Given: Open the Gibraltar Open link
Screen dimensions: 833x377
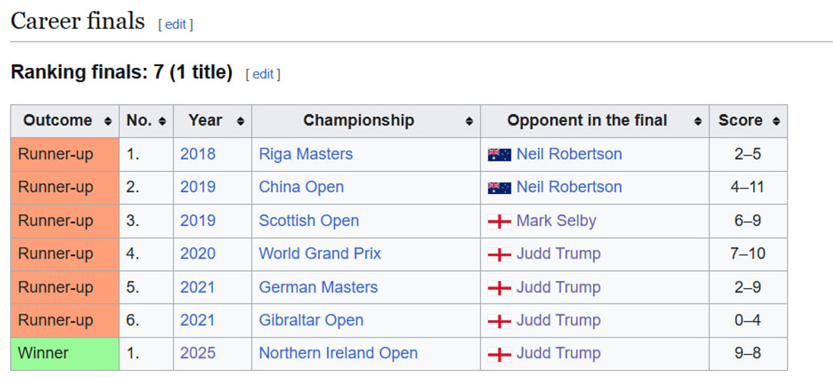Looking at the screenshot, I should click(x=311, y=320).
